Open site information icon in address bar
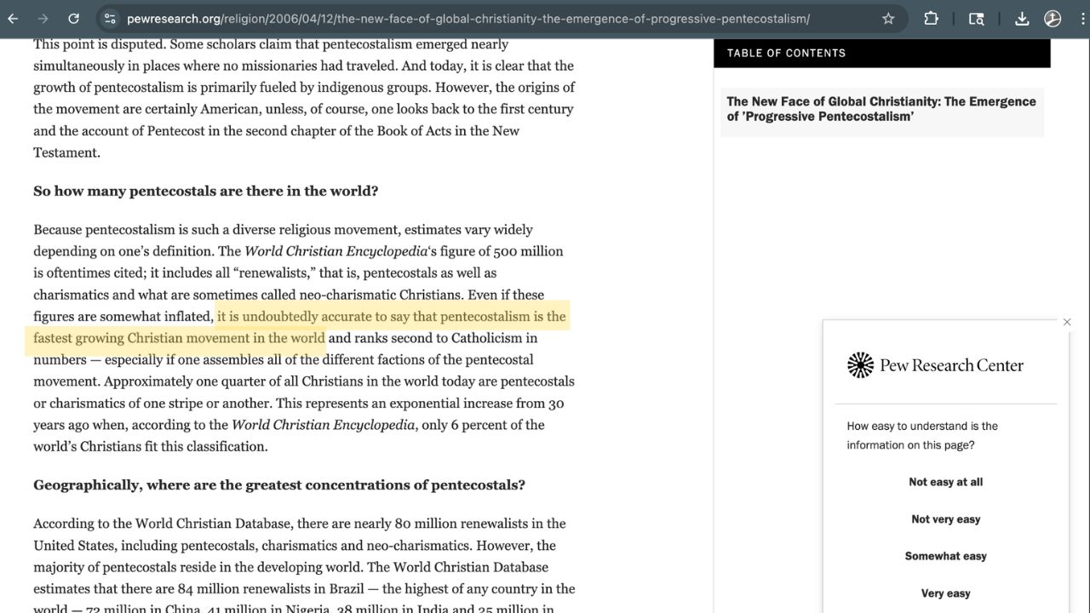Viewport: 1090px width, 613px height. tap(108, 19)
